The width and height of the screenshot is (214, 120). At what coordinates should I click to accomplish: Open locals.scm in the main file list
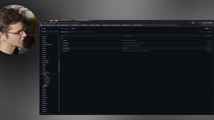[x=65, y=51]
